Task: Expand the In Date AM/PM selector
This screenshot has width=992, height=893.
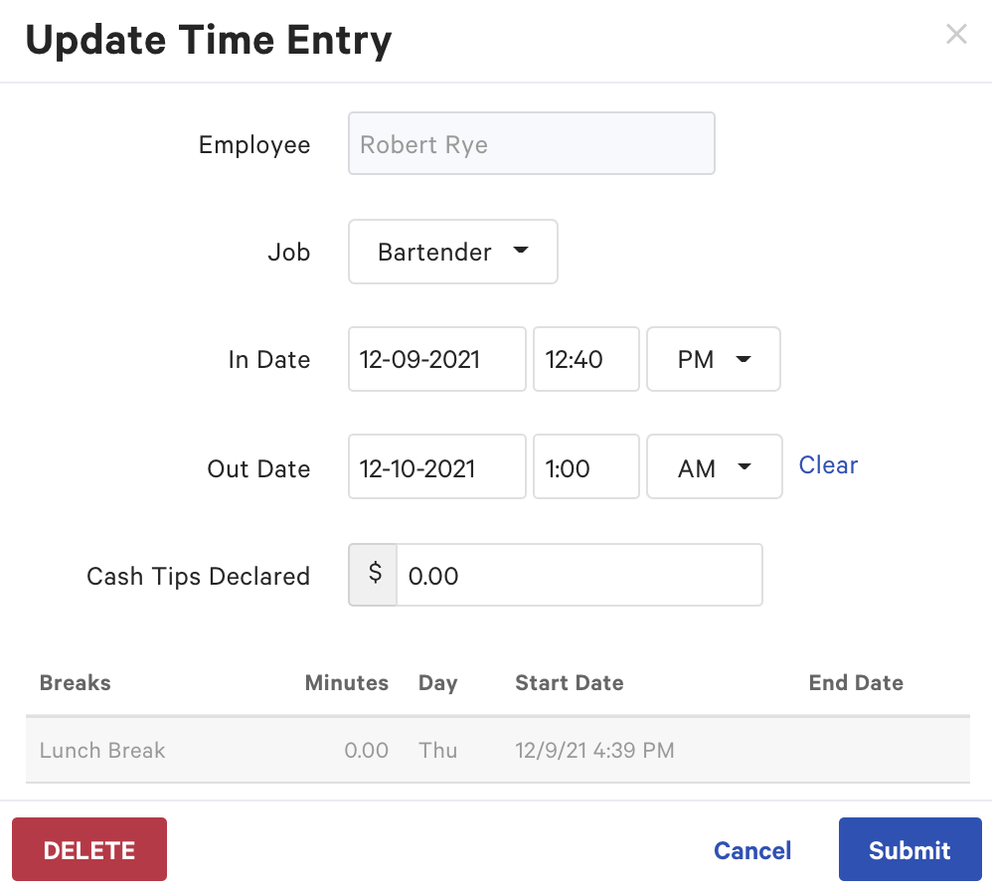Action: point(713,359)
